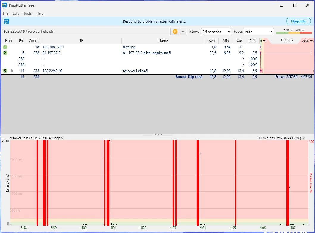315x233 pixels.
Task: Open the Interval dropdown showing 2,5 seconds
Action: (216, 32)
